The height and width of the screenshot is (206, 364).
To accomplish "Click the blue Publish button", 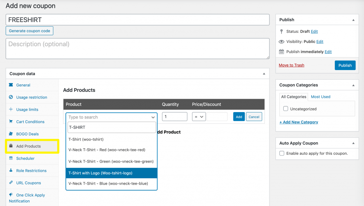I will point(345,65).
